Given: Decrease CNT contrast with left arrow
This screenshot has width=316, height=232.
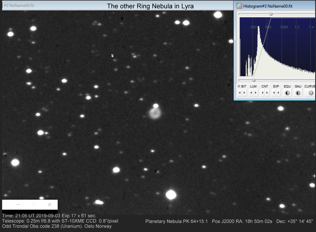Looking at the screenshot, I should click(x=263, y=93).
